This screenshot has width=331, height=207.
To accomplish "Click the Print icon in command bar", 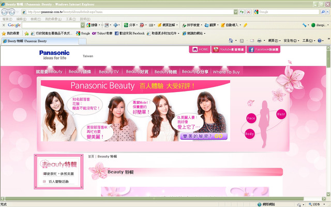I will pos(260,40).
